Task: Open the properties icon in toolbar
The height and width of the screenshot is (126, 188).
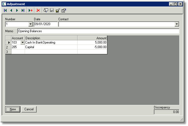Action: click(64, 11)
